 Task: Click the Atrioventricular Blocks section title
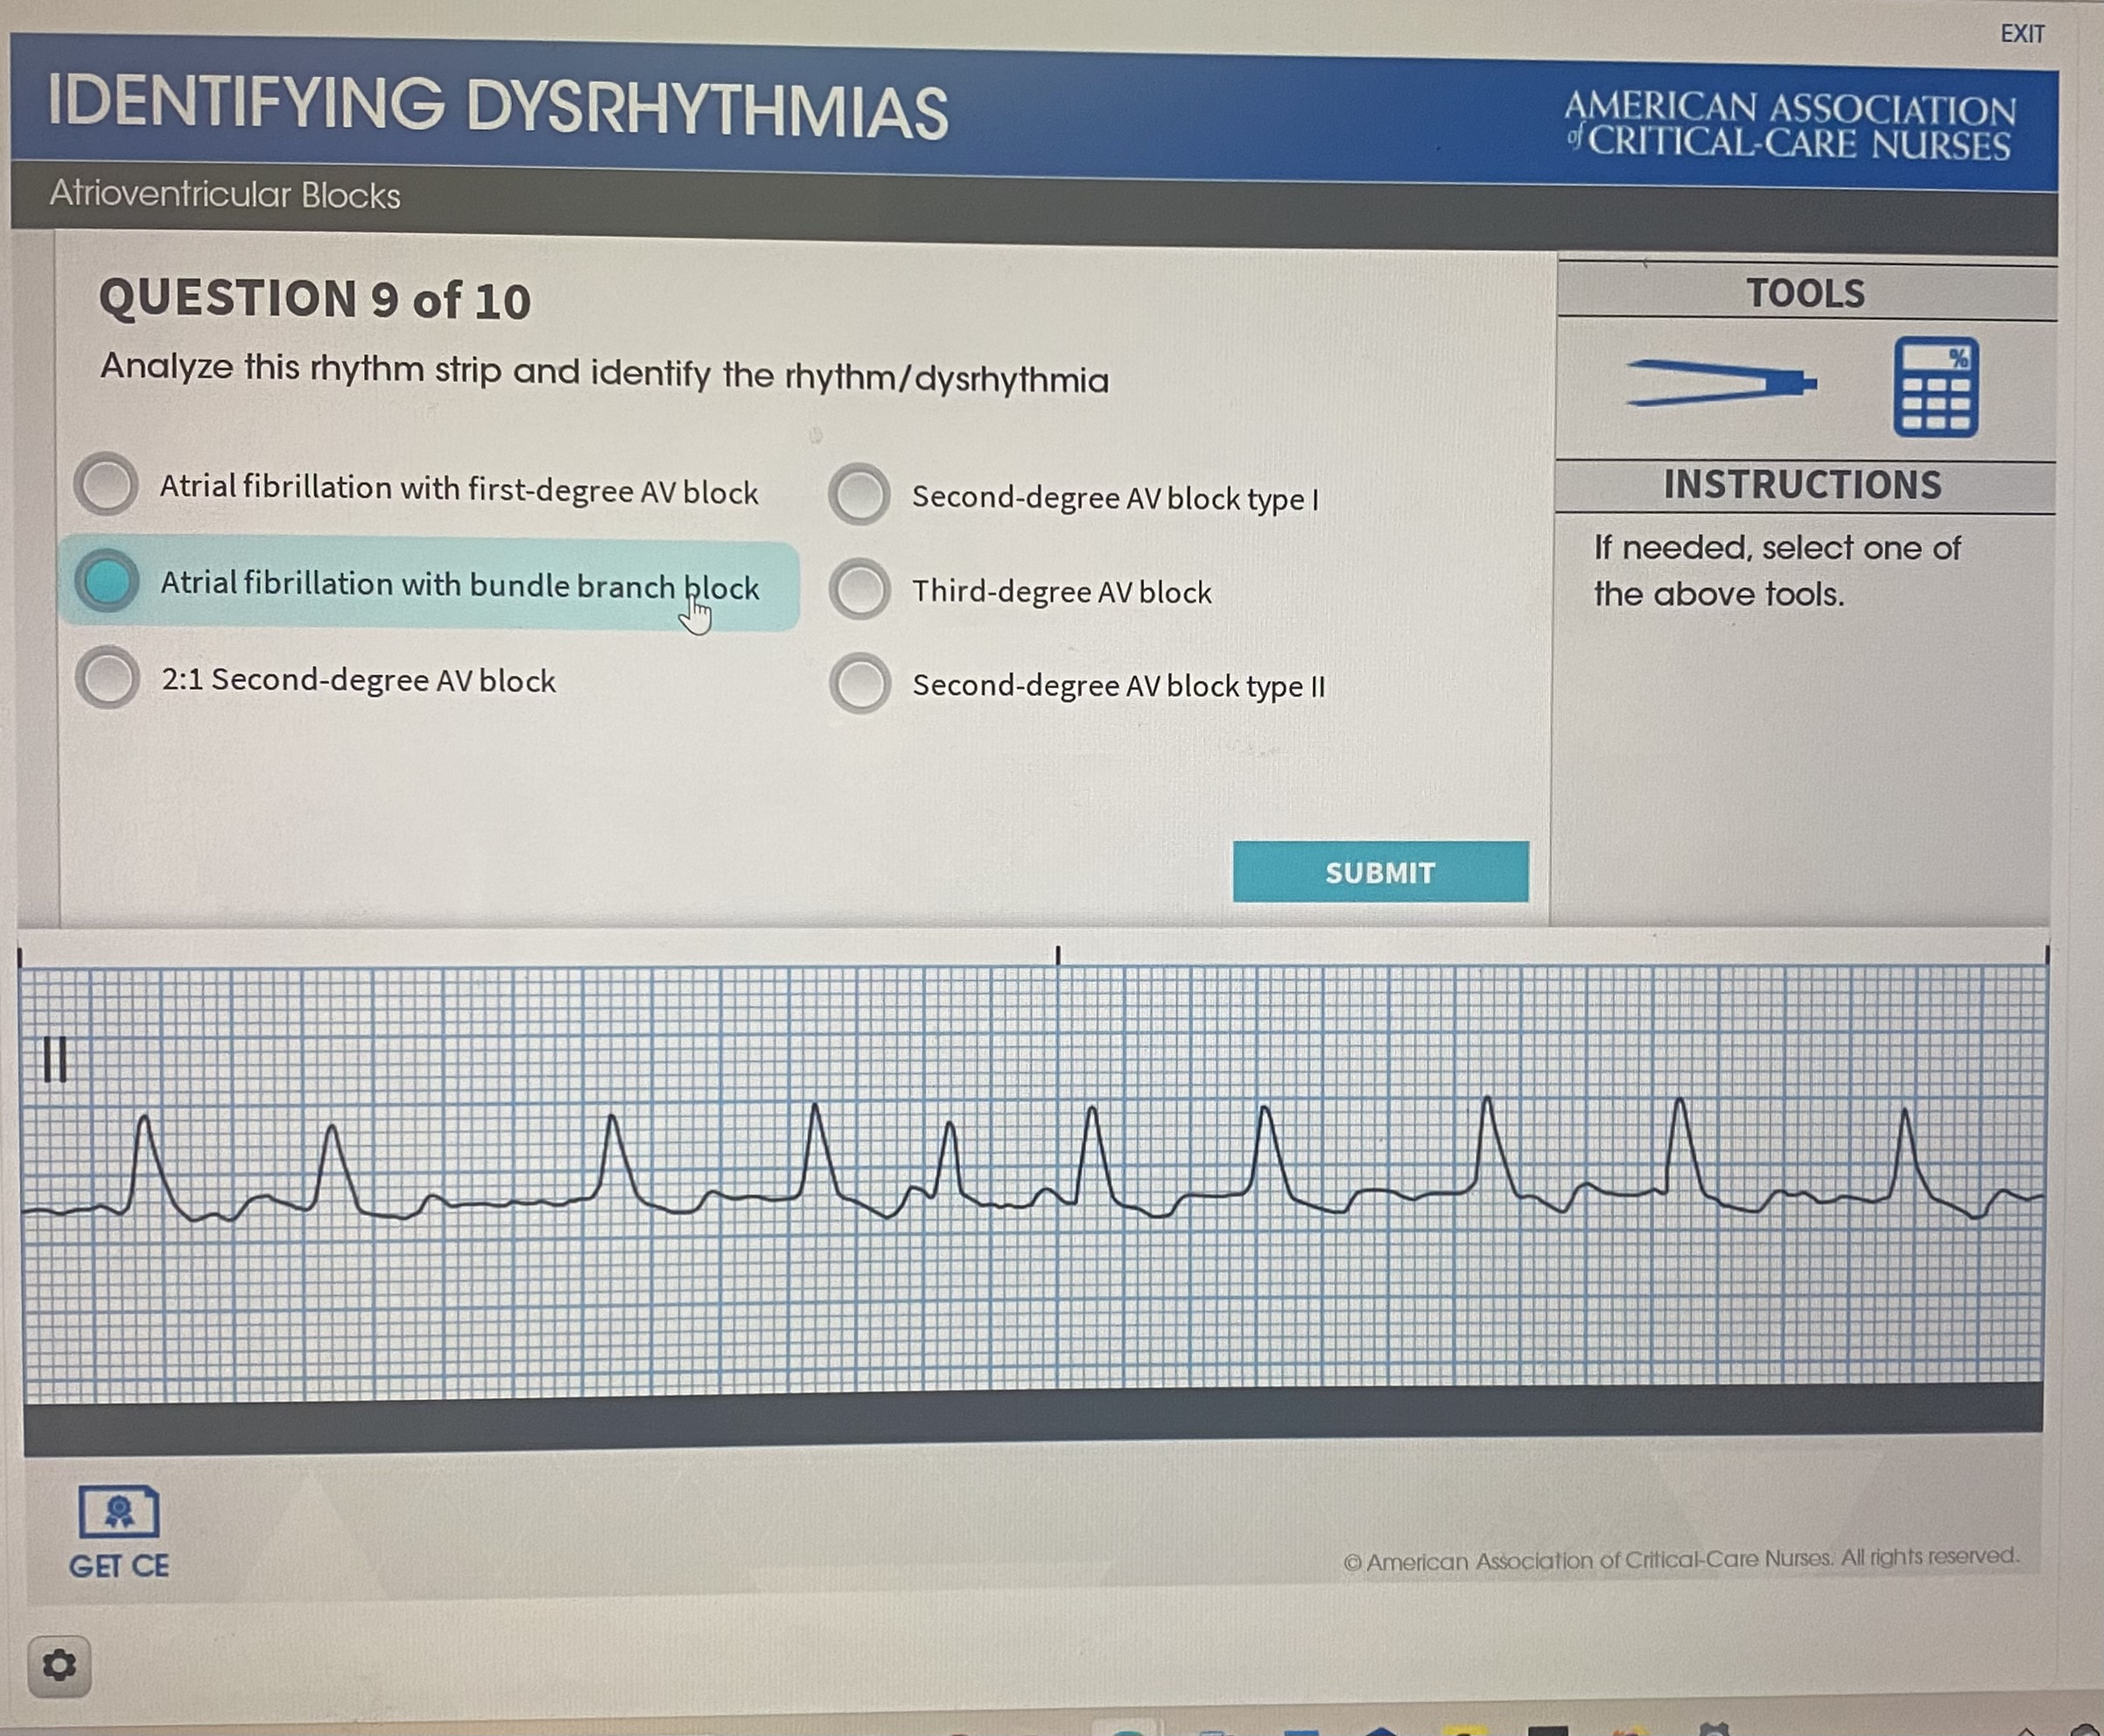[x=225, y=195]
